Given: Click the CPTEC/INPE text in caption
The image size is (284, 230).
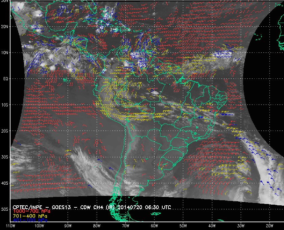Looking at the screenshot, I should pos(27,207).
